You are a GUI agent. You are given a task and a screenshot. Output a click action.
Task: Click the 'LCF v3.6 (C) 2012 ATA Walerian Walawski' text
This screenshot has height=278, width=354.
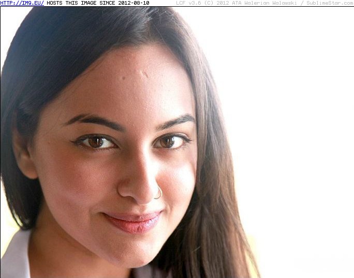[237, 3]
